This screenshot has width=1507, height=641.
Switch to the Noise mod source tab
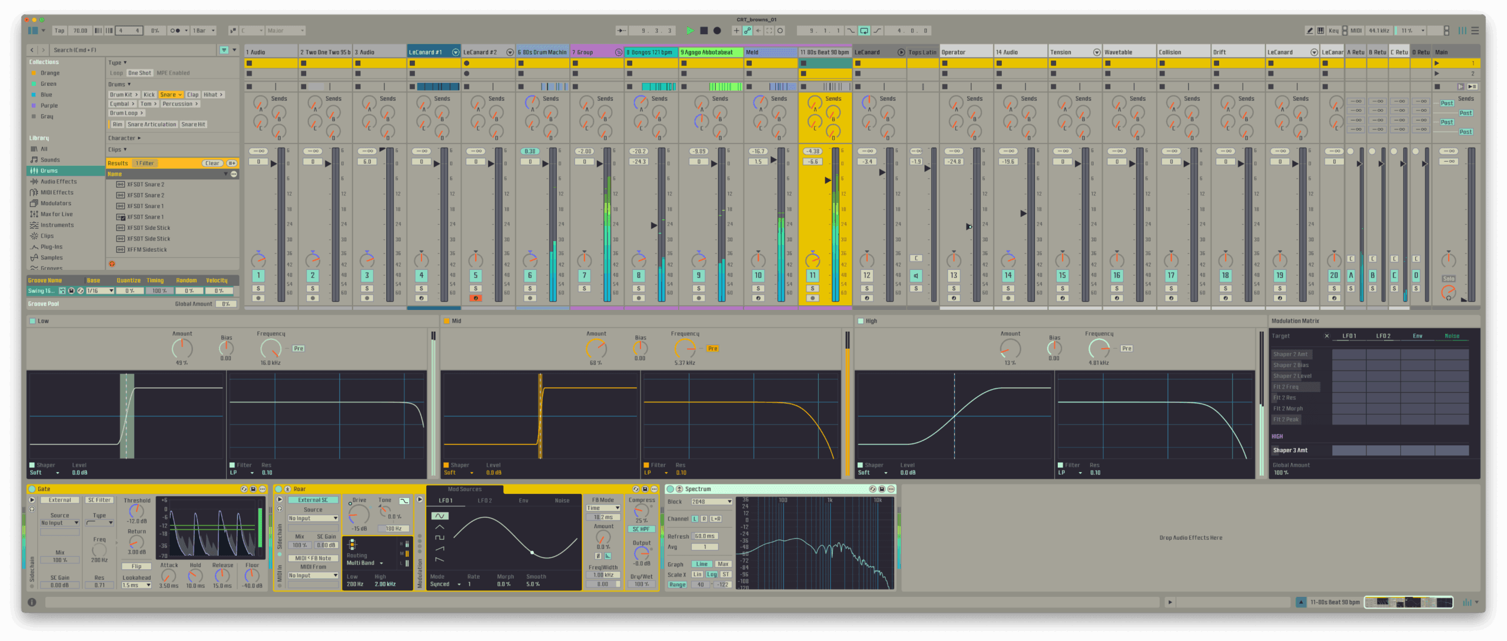[x=562, y=500]
